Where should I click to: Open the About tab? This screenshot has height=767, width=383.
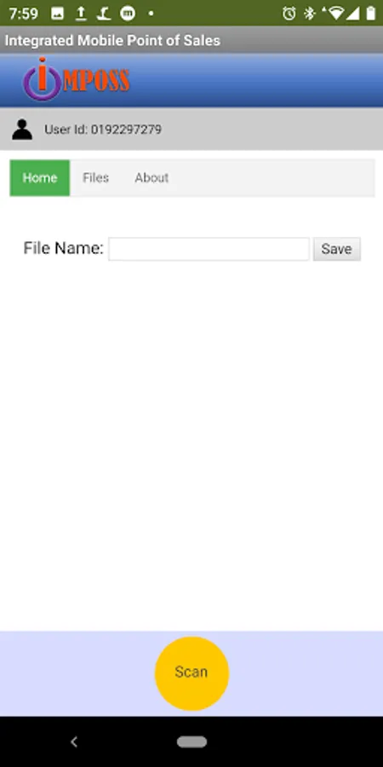(x=151, y=177)
